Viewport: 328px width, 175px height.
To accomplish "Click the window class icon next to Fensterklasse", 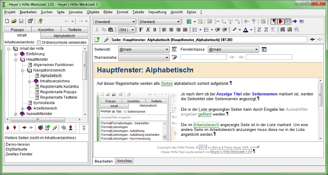I will tap(264, 49).
